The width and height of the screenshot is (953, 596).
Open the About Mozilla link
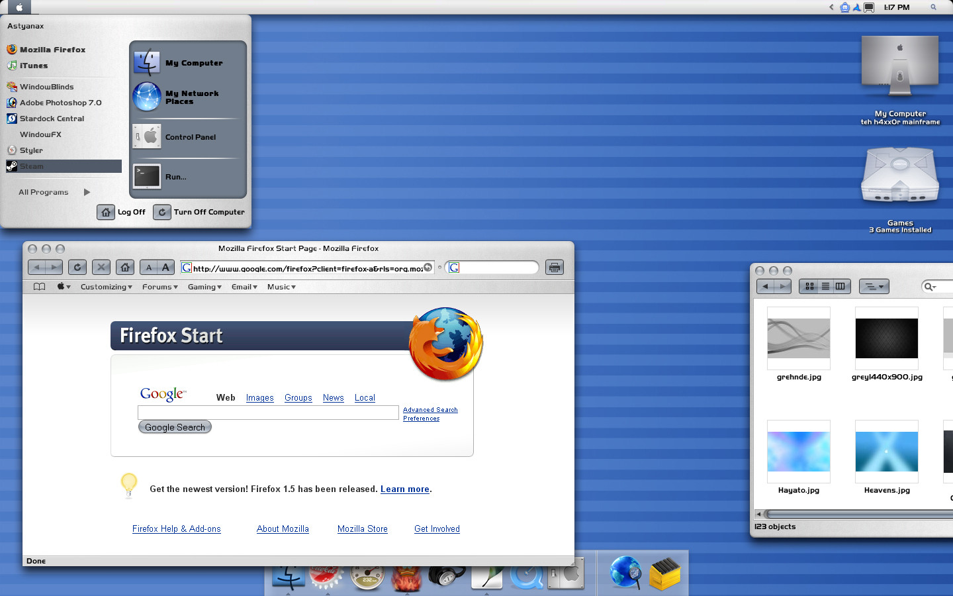[x=283, y=529]
